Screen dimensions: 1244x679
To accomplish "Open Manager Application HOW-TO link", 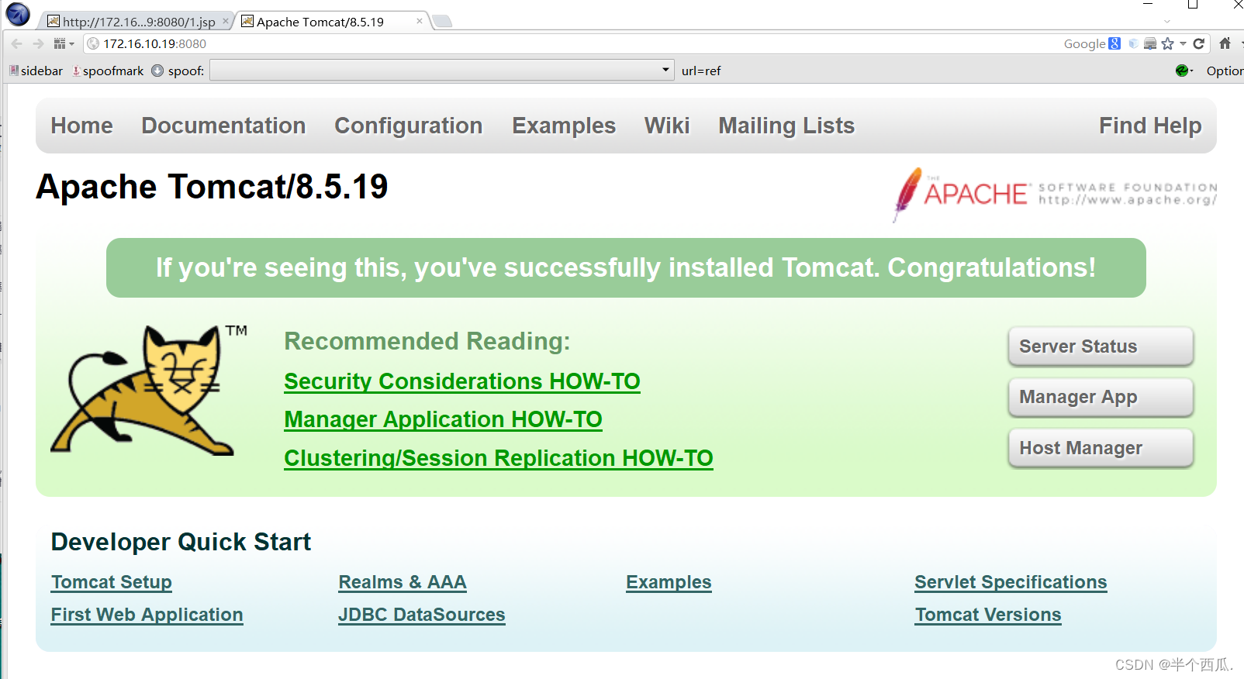I will 443,419.
